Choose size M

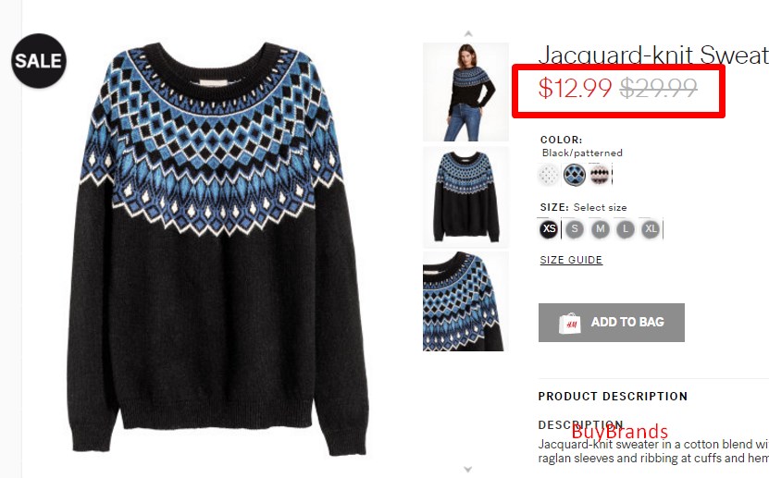[x=601, y=228]
